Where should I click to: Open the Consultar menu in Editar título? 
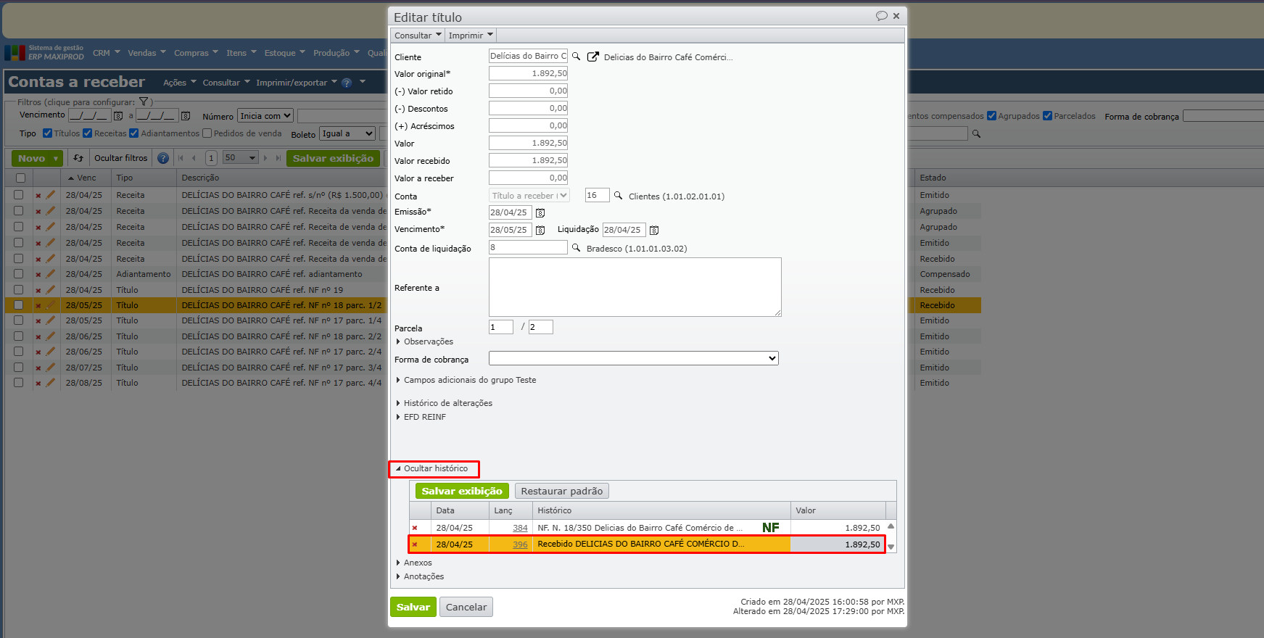click(x=417, y=36)
